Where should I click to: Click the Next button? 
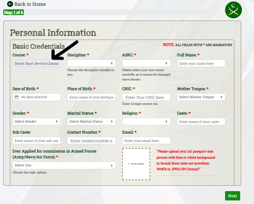(232, 196)
